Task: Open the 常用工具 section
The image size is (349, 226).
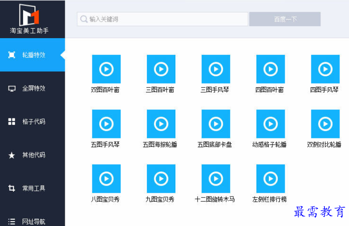Action: 33,188
